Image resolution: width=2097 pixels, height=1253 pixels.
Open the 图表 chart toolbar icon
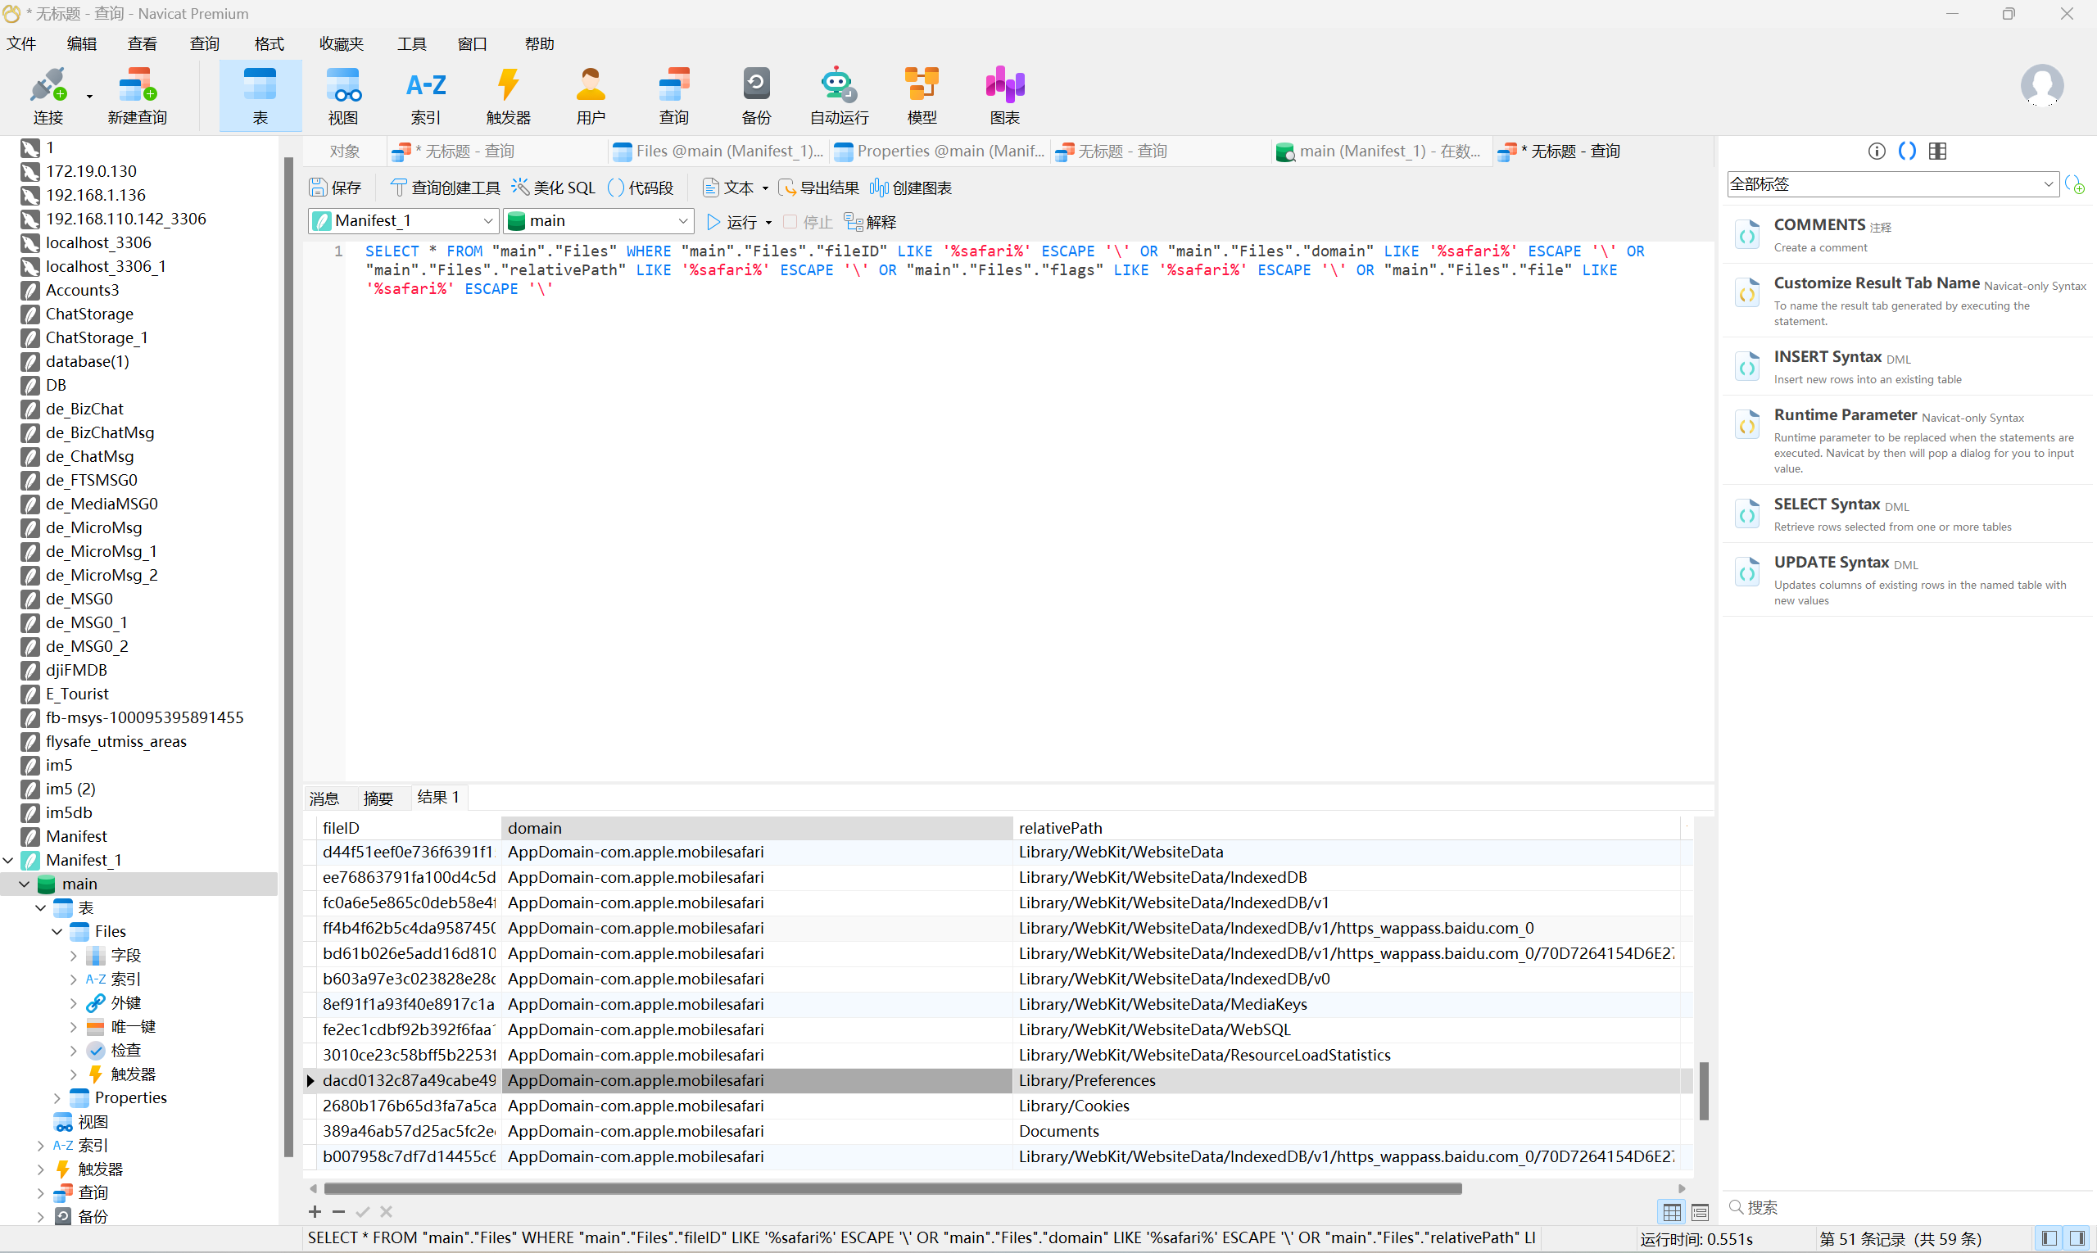click(x=1005, y=97)
